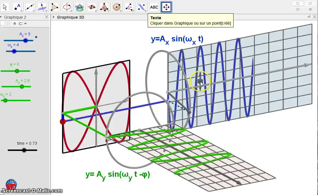Close the Graphique 2 panel
This screenshot has width=318, height=195.
(x=47, y=17)
